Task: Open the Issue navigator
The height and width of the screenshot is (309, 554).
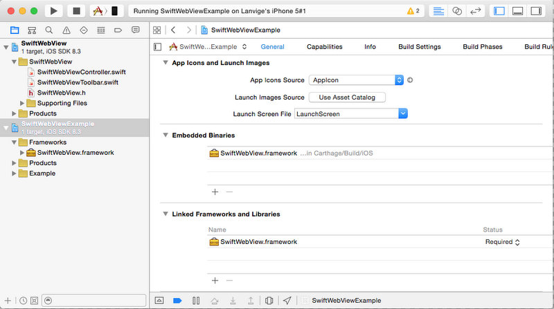Action: pyautogui.click(x=66, y=30)
